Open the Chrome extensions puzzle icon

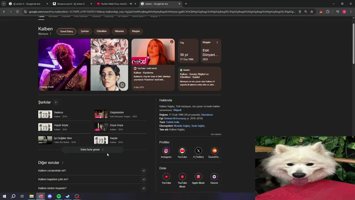[x=328, y=12]
